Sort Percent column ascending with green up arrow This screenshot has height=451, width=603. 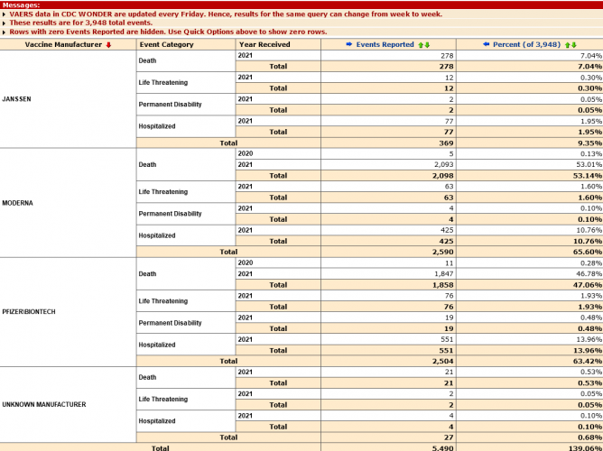[x=567, y=44]
